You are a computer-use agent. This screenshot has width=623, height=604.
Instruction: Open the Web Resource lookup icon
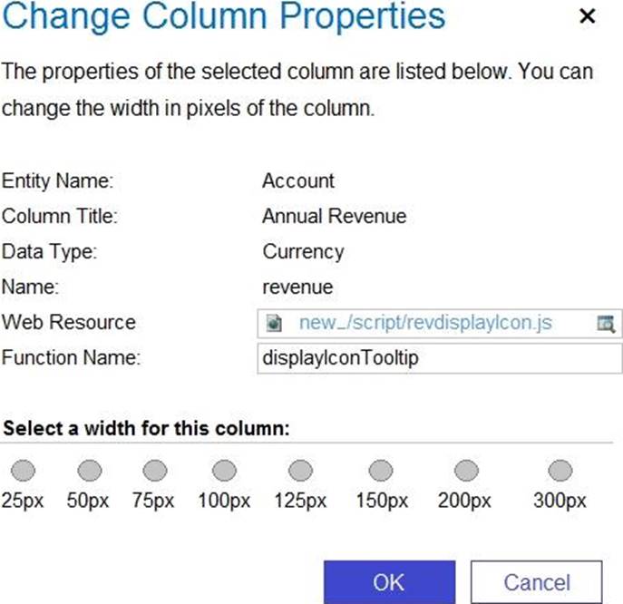606,323
